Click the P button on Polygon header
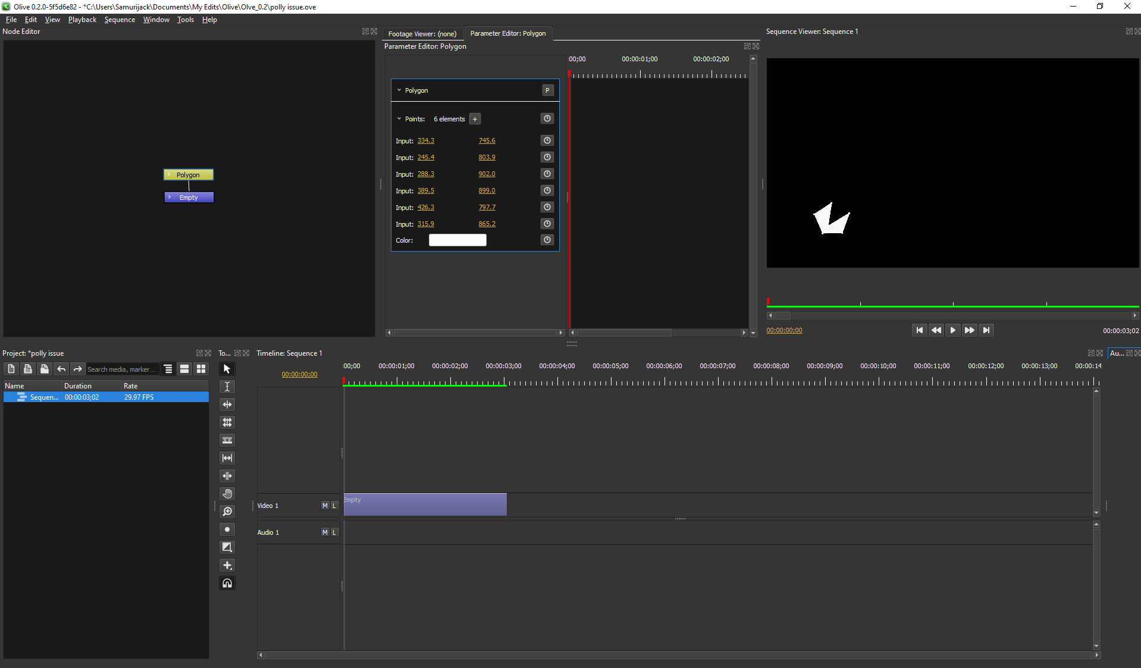Screen dimensions: 1141x668 (x=547, y=90)
